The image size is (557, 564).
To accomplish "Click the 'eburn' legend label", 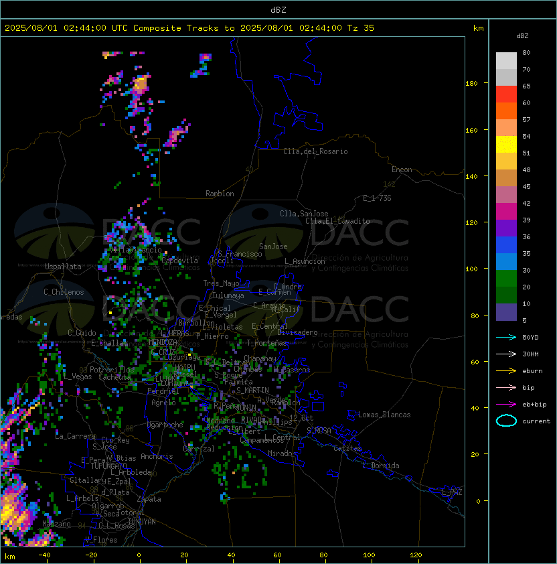I will tap(532, 371).
